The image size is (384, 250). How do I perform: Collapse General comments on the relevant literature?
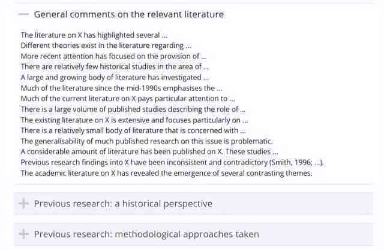pyautogui.click(x=129, y=14)
